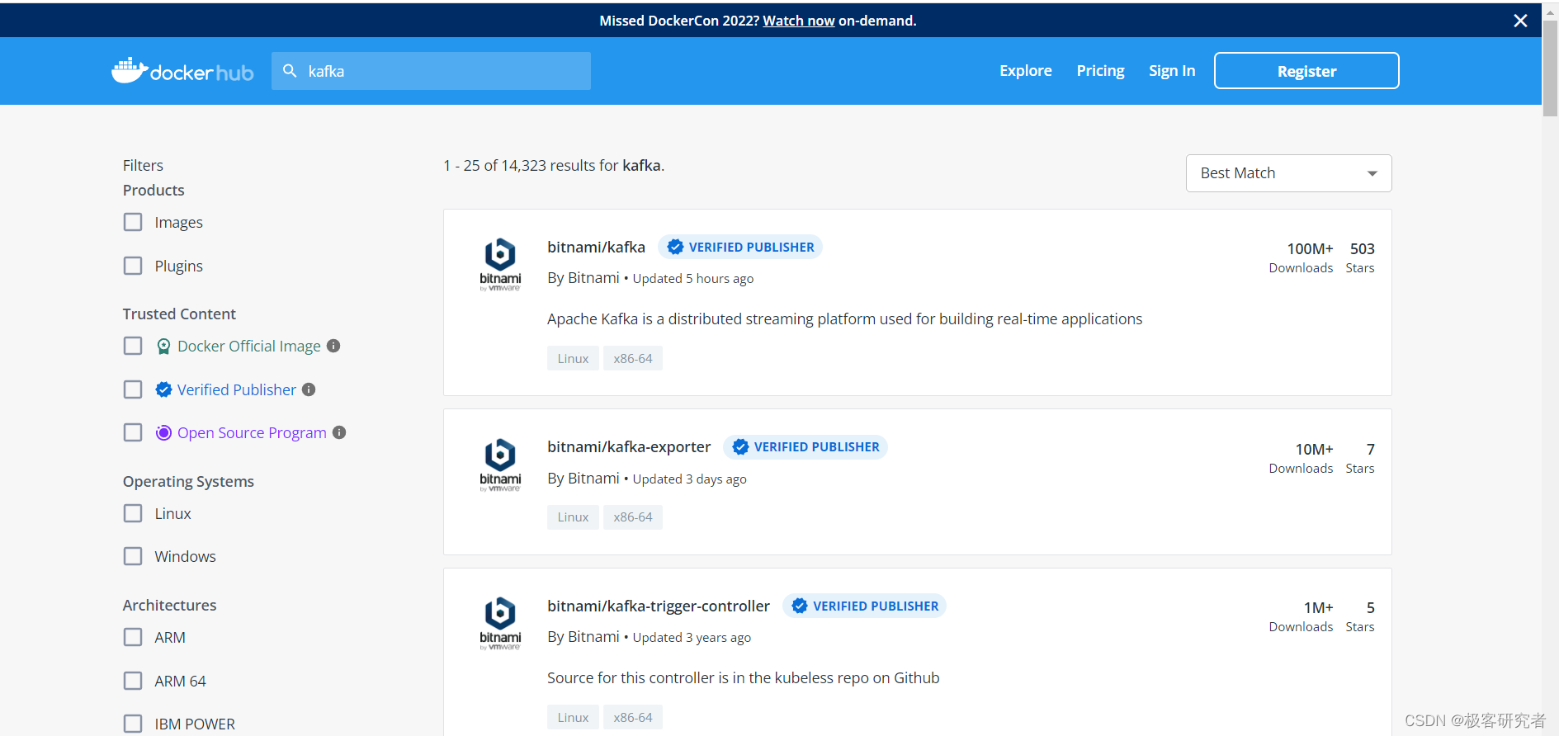
Task: Close the DockerCon banner
Action: click(1520, 21)
